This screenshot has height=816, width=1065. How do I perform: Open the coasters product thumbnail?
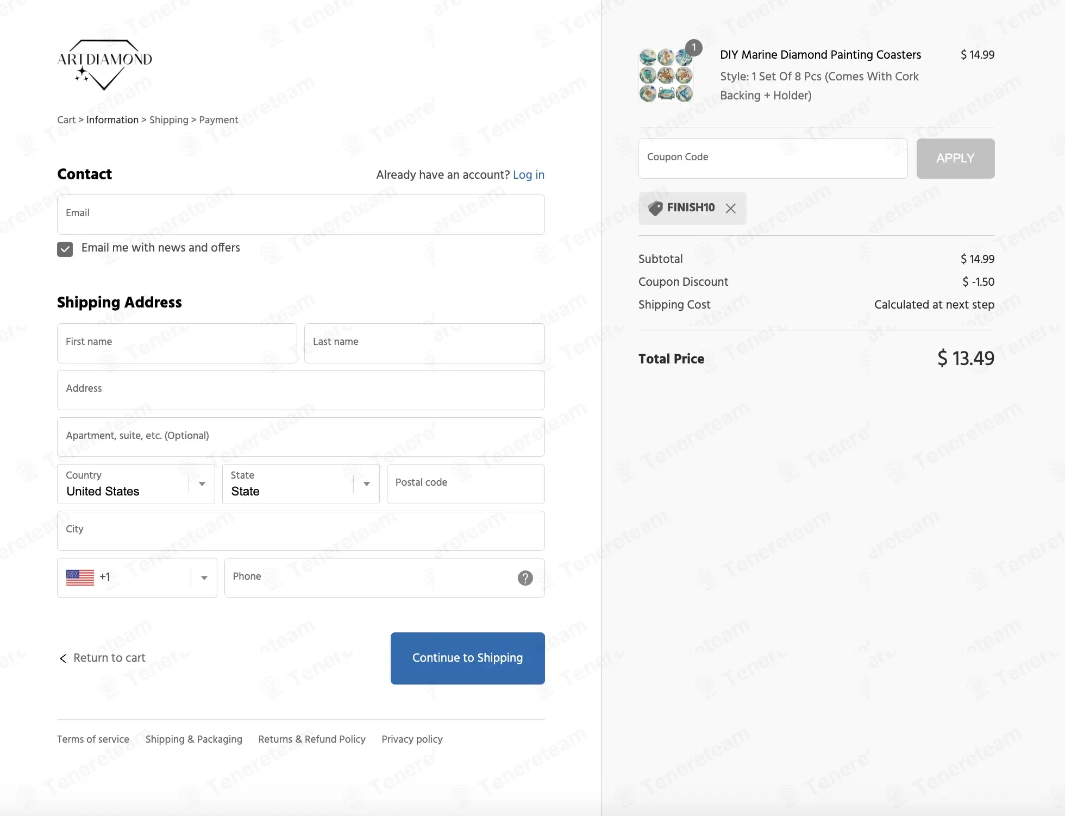coord(666,76)
